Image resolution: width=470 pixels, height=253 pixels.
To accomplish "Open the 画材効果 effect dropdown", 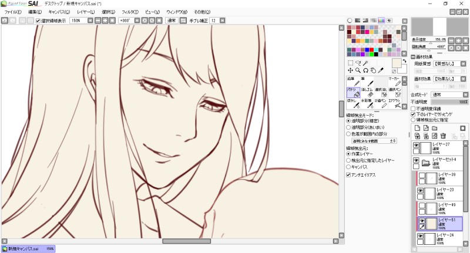I will click(463, 79).
